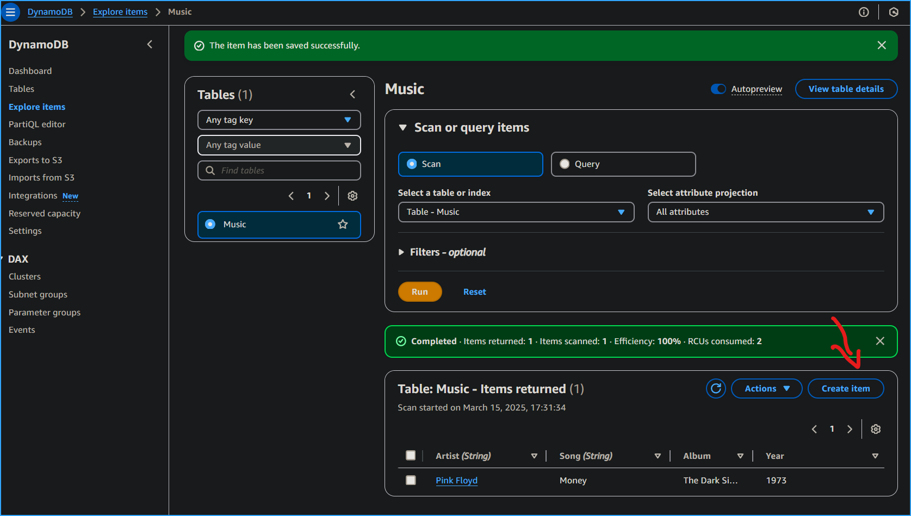The height and width of the screenshot is (516, 911).
Task: Refresh the Music items list
Action: point(716,388)
